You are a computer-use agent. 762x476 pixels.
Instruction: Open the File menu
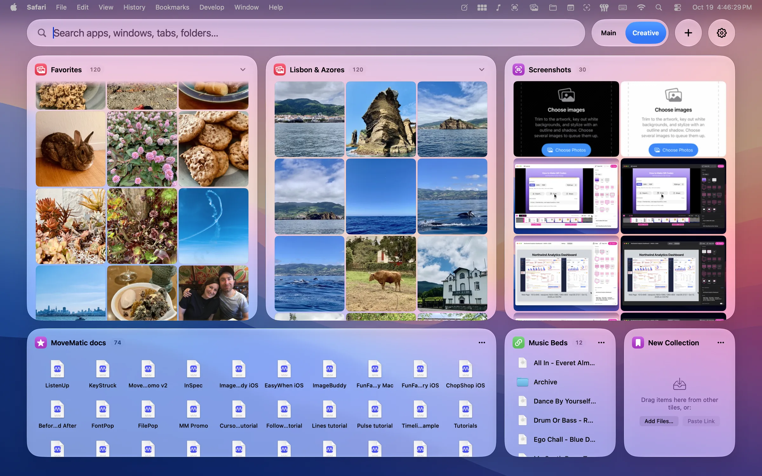pyautogui.click(x=61, y=7)
